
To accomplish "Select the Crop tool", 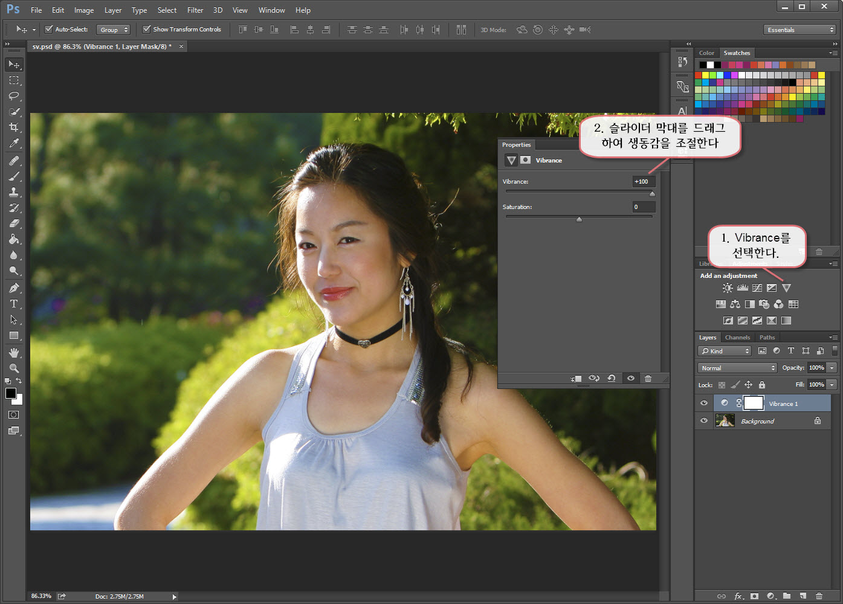I will (14, 127).
